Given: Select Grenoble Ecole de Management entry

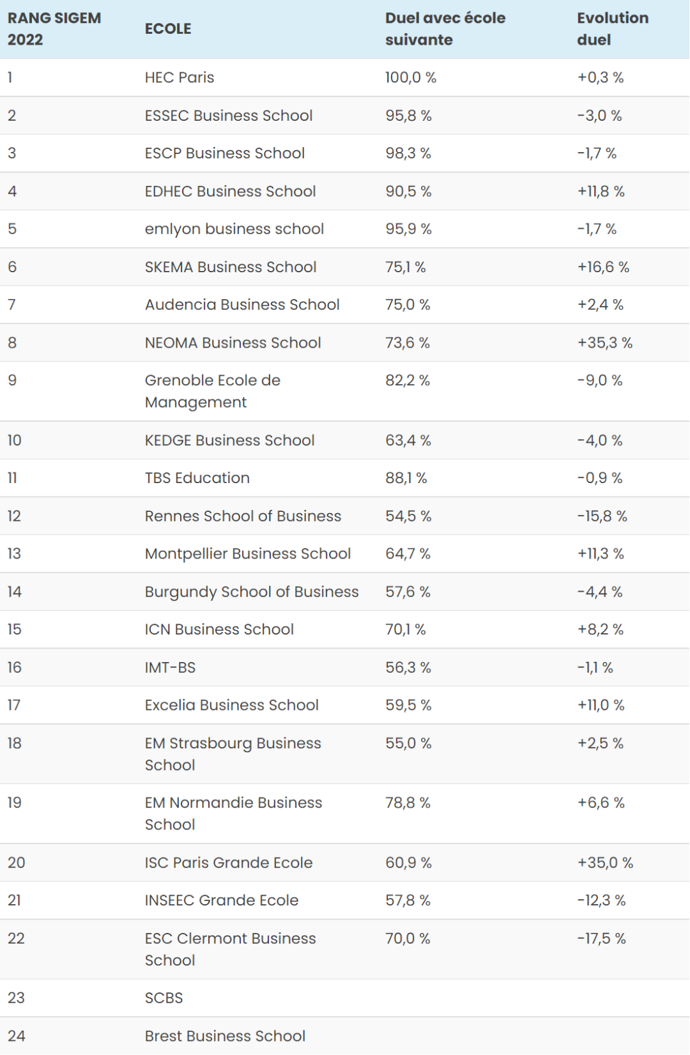Looking at the screenshot, I should point(212,391).
